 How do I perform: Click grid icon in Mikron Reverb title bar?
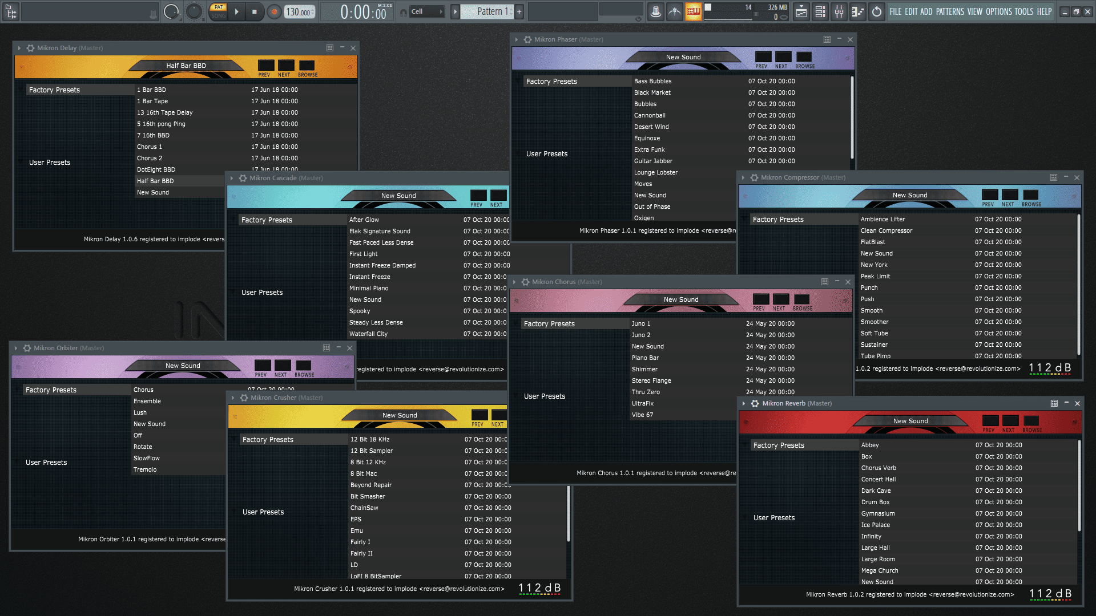pyautogui.click(x=1054, y=404)
